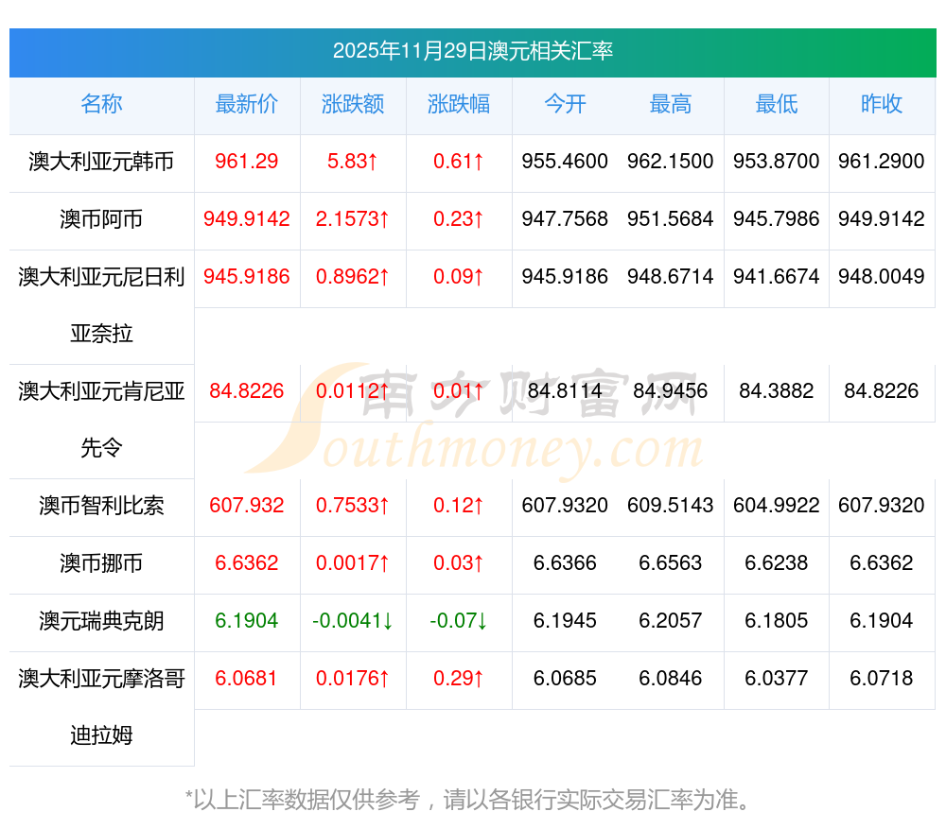This screenshot has width=946, height=829.
Task: Select the 昨收 column header
Action: click(882, 105)
